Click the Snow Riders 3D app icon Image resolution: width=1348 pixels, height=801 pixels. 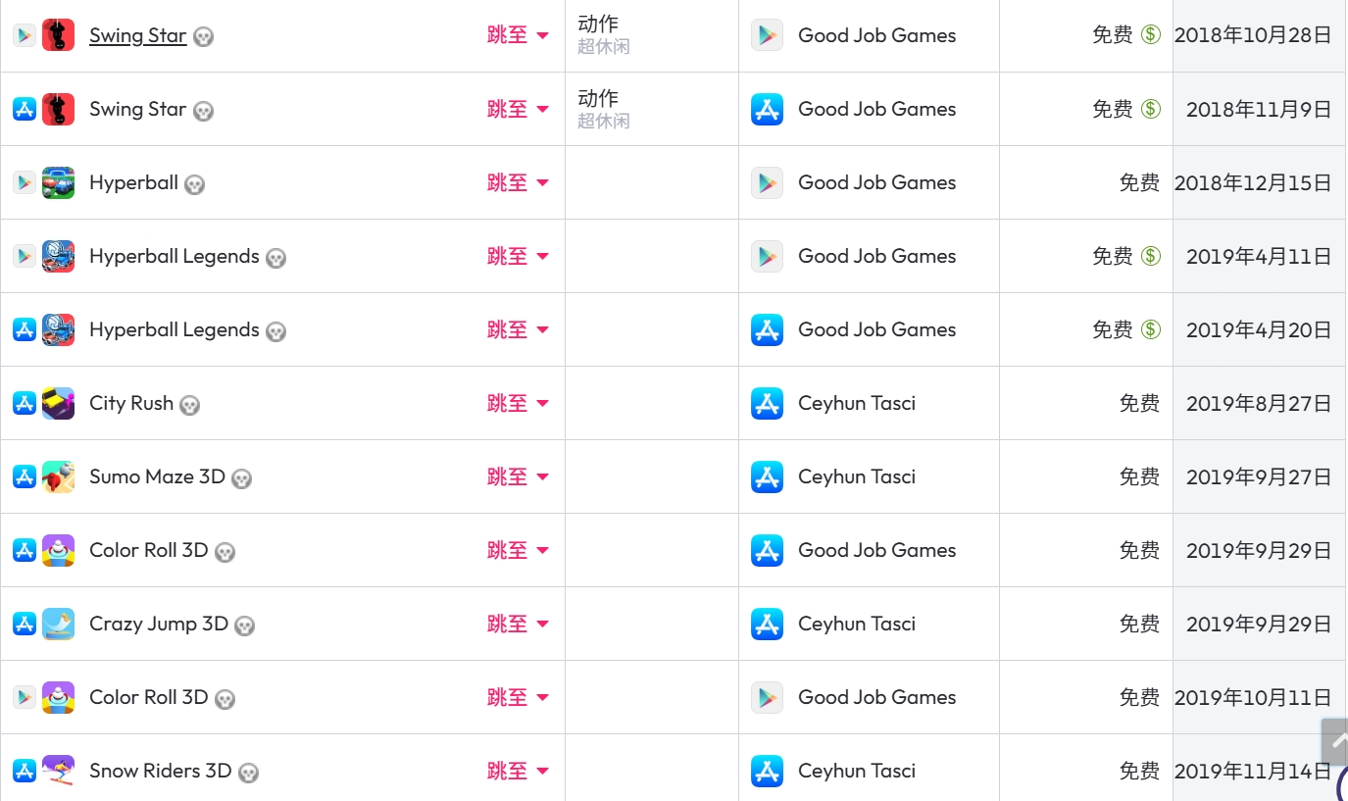pyautogui.click(x=59, y=771)
